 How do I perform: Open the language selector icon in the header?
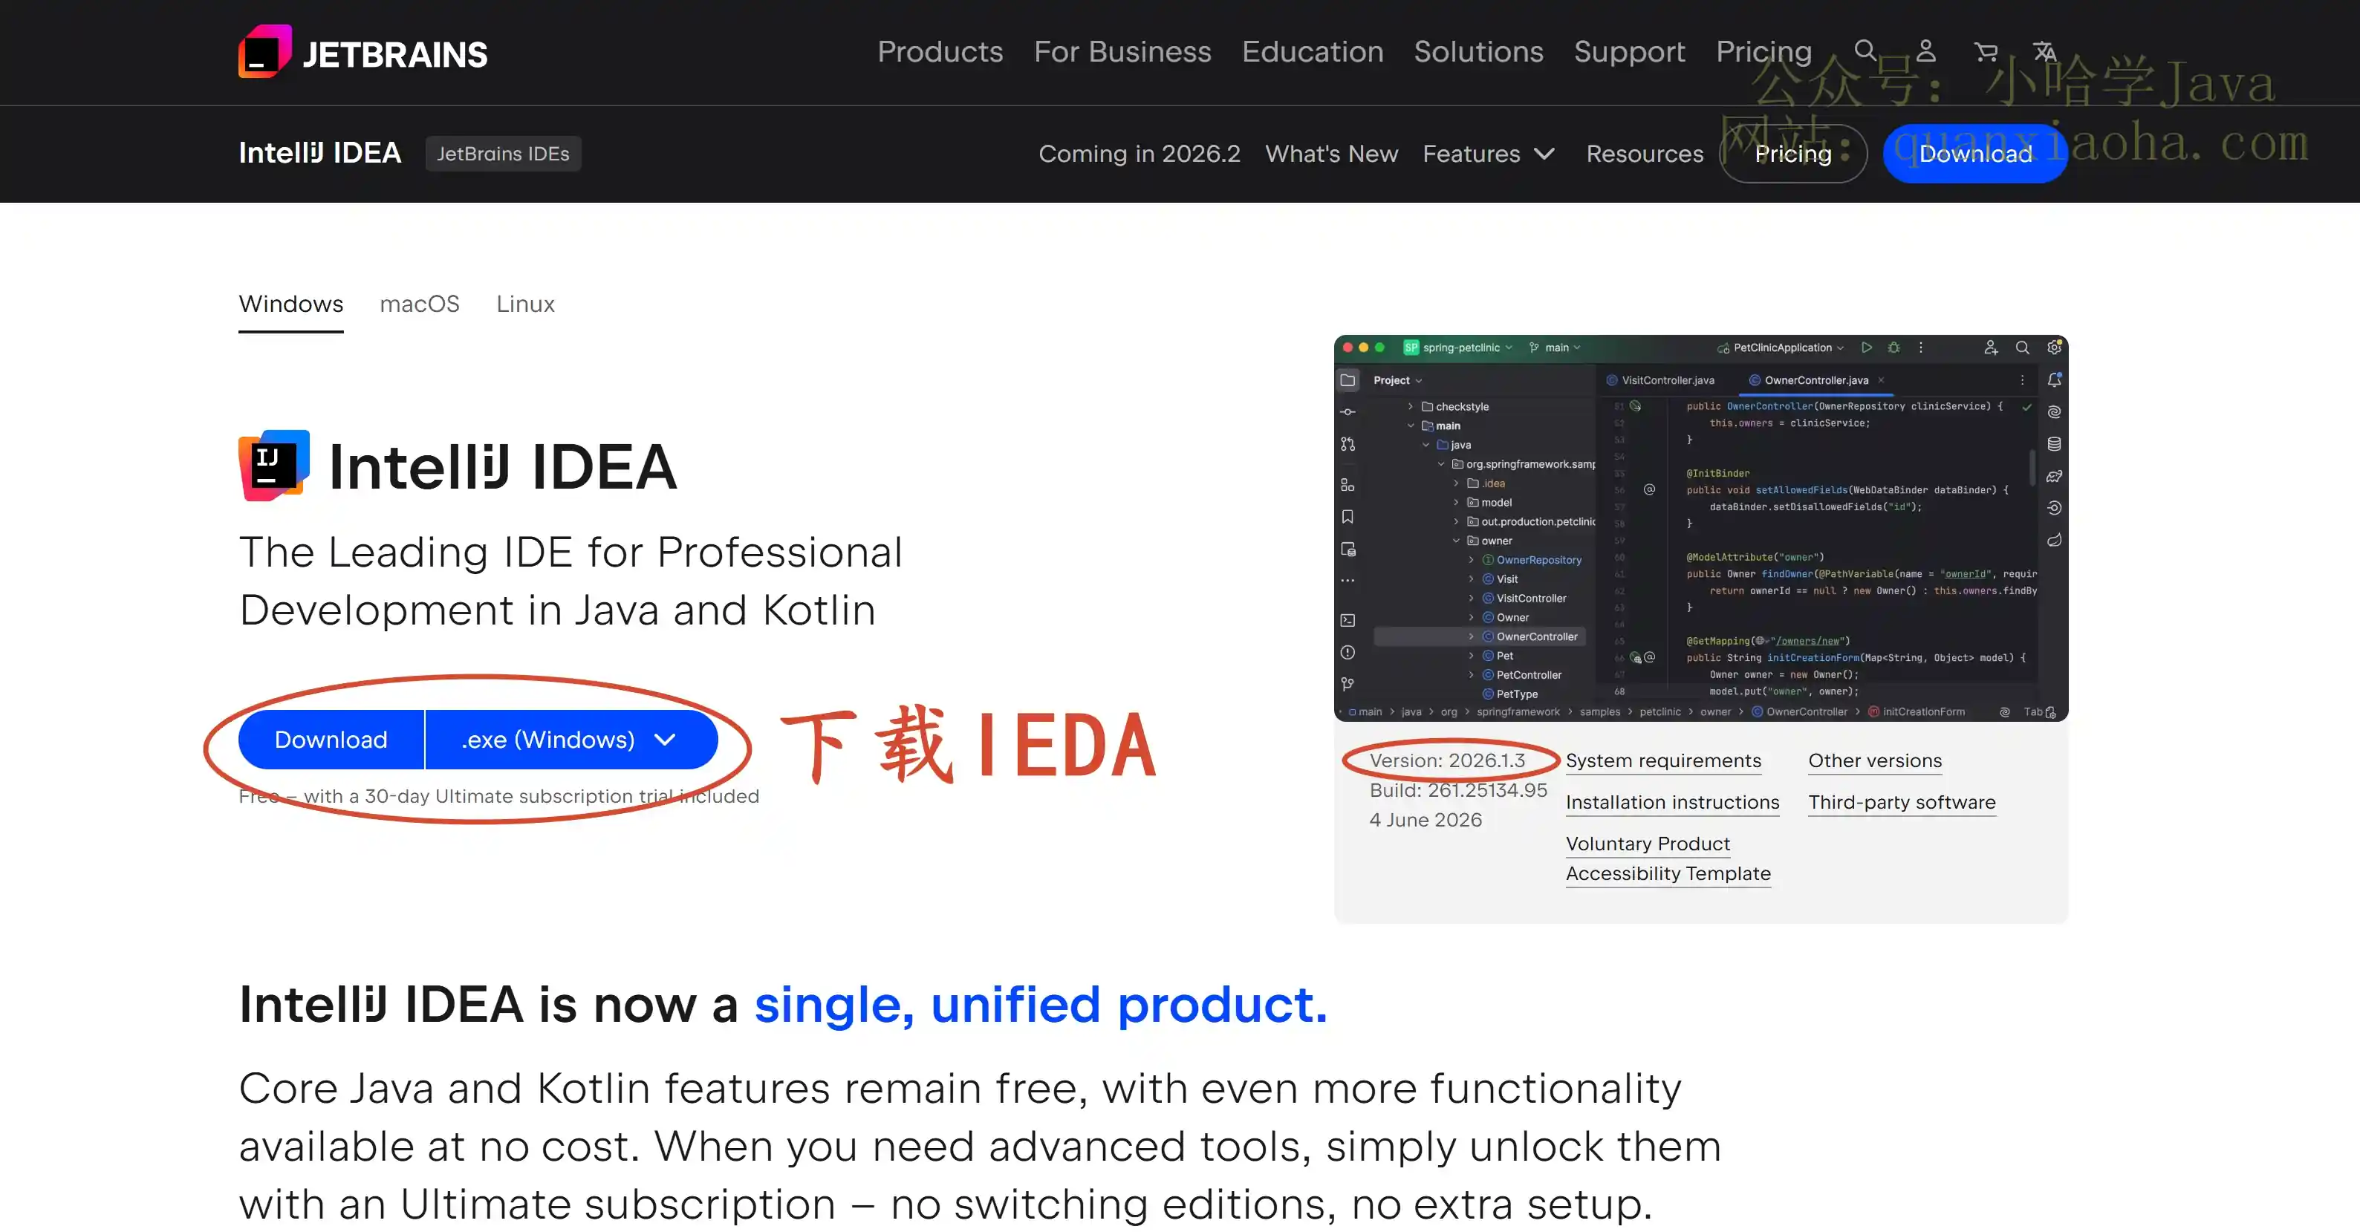[2045, 50]
